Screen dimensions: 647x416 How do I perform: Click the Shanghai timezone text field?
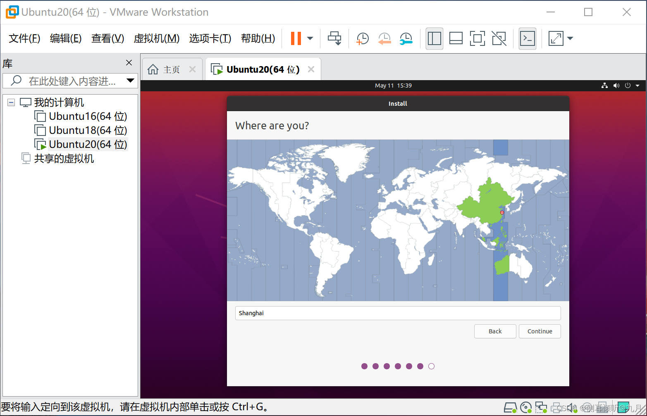click(398, 313)
